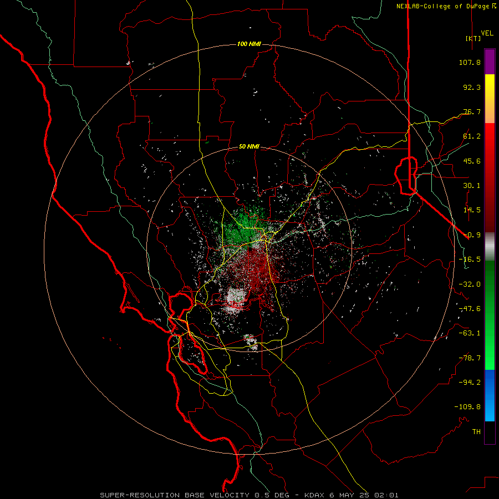Screen dimensions: 499x499
Task: Click the [KT] units label
Action: (x=473, y=38)
